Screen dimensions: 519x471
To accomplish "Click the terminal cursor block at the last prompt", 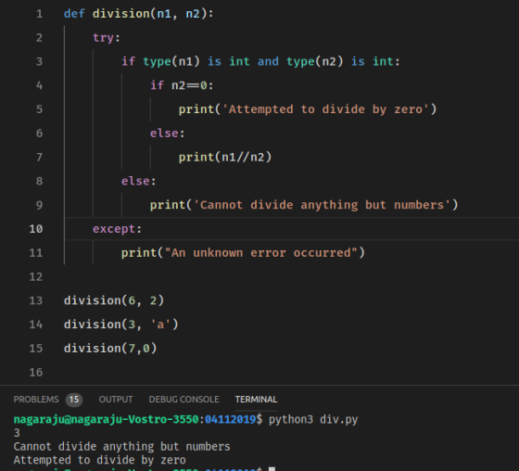I will (272, 468).
